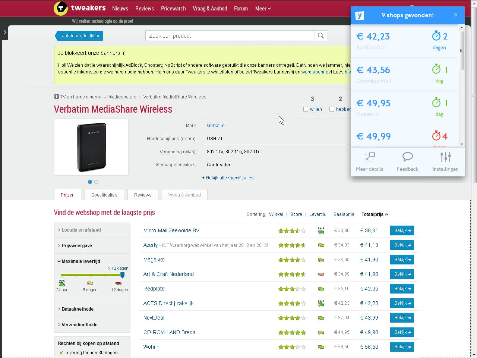Image resolution: width=477 pixels, height=358 pixels.
Task: Open the Reviews item in top navigation
Action: pos(145,9)
